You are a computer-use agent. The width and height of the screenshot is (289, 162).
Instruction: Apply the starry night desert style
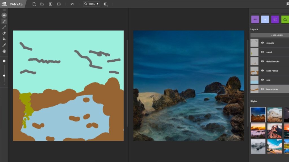pos(258,115)
